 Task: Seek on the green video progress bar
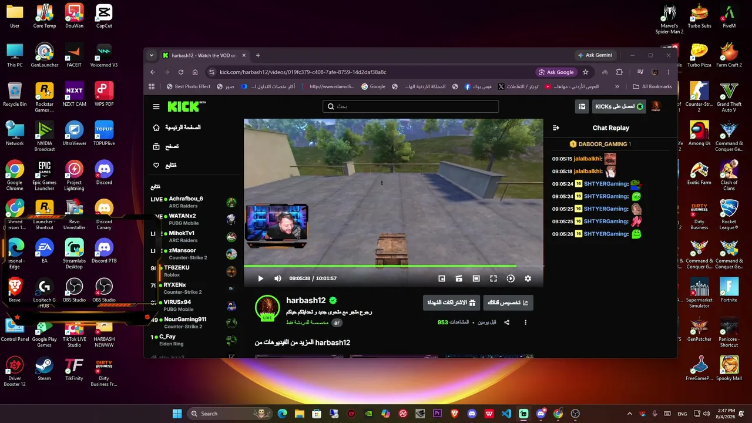click(x=394, y=266)
